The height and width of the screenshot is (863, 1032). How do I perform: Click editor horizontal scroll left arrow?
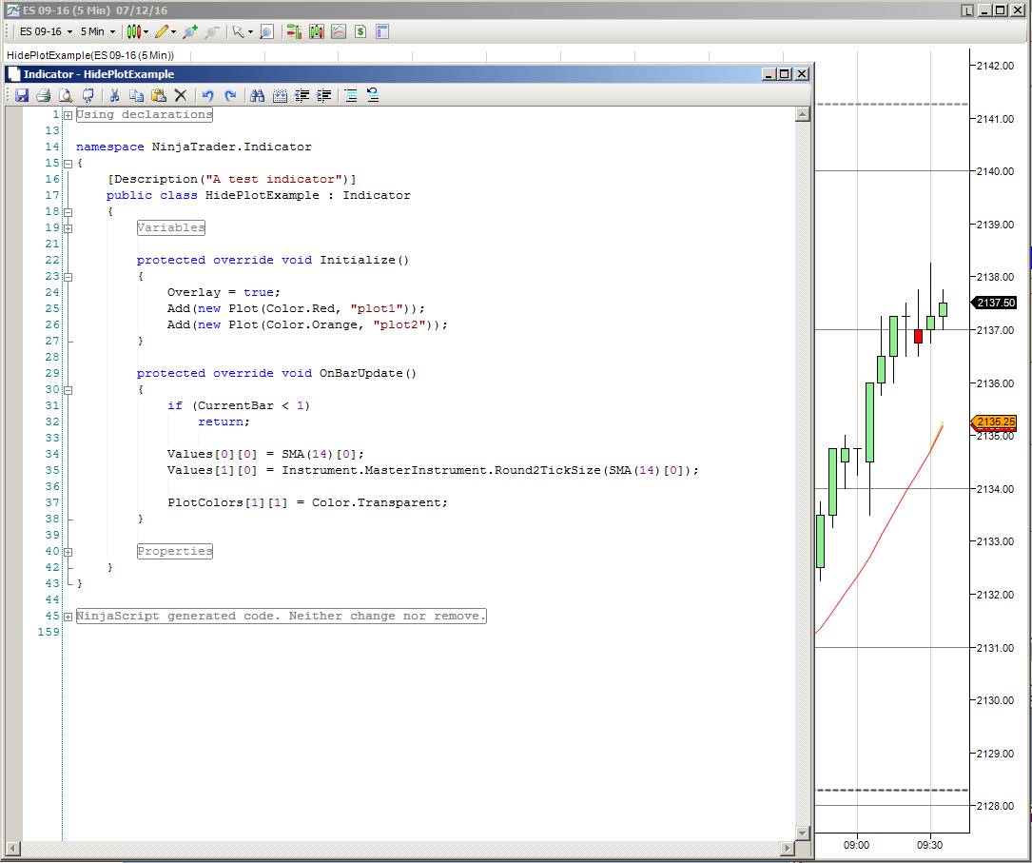13,848
